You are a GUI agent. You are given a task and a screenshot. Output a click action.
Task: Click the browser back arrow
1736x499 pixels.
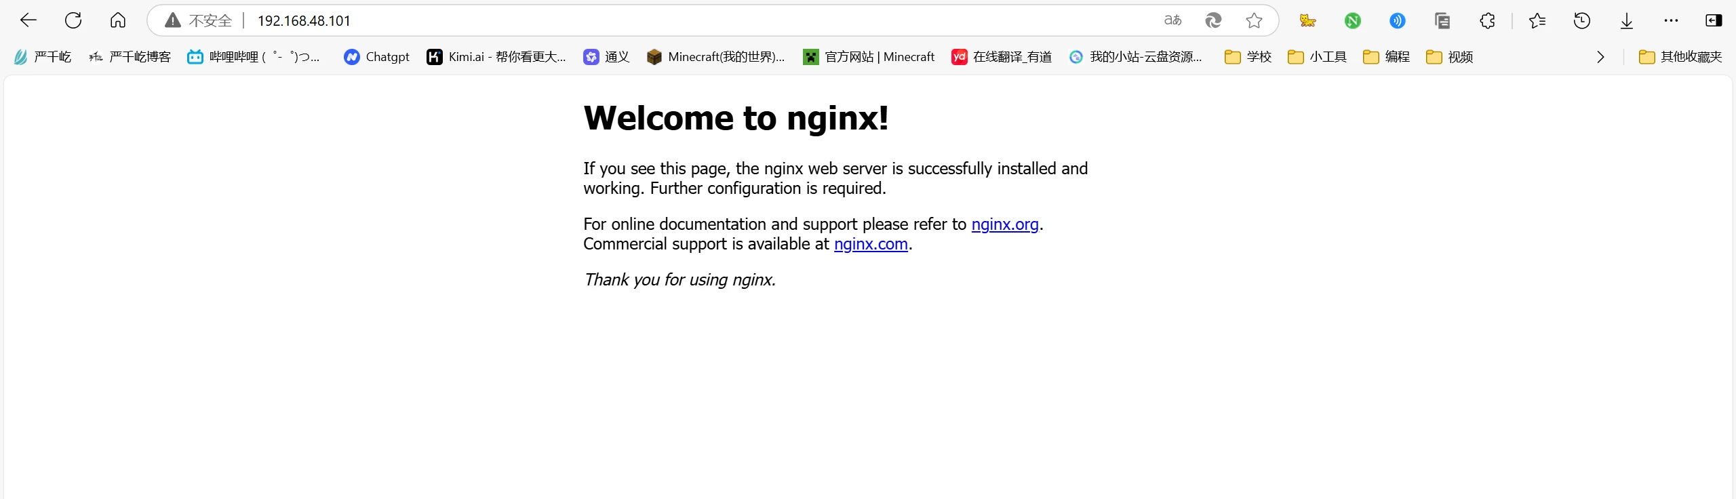(x=28, y=20)
